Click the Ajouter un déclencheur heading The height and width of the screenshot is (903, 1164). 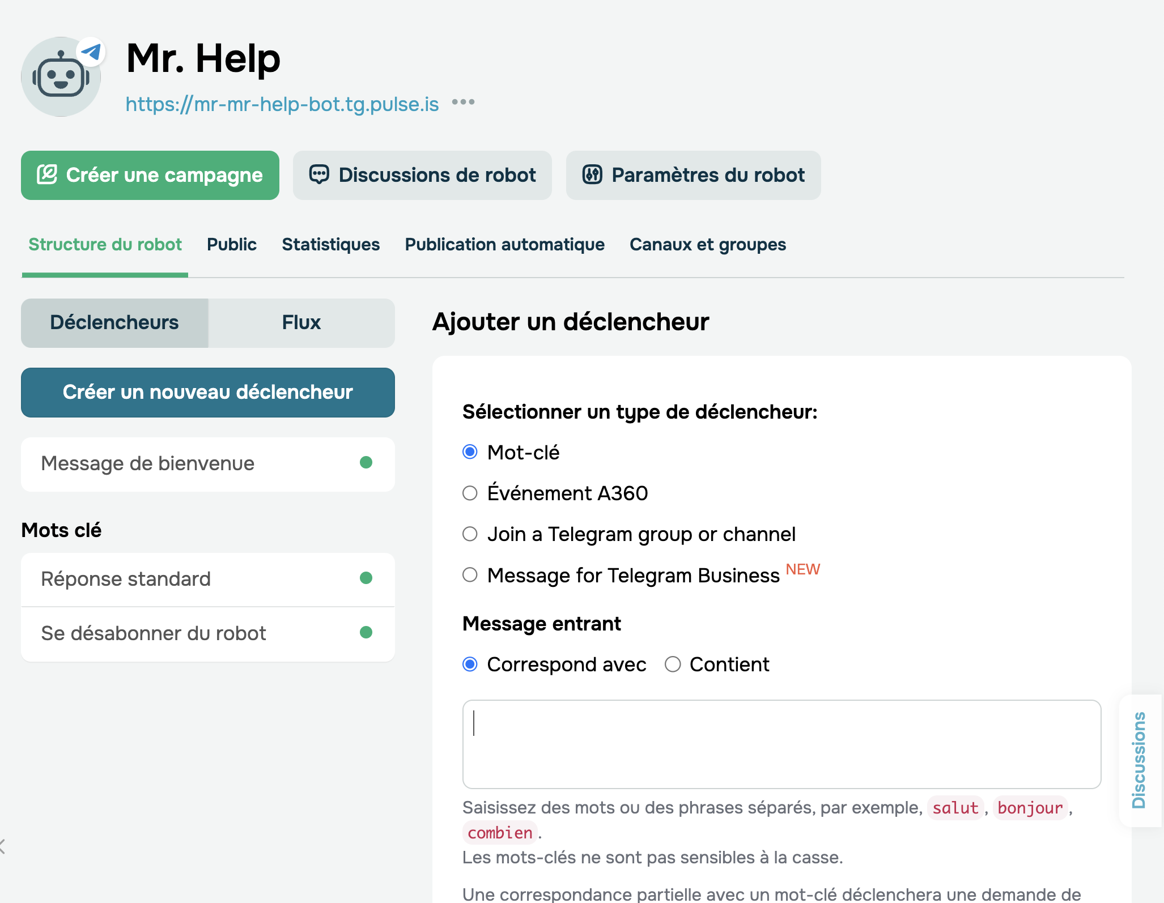571,322
